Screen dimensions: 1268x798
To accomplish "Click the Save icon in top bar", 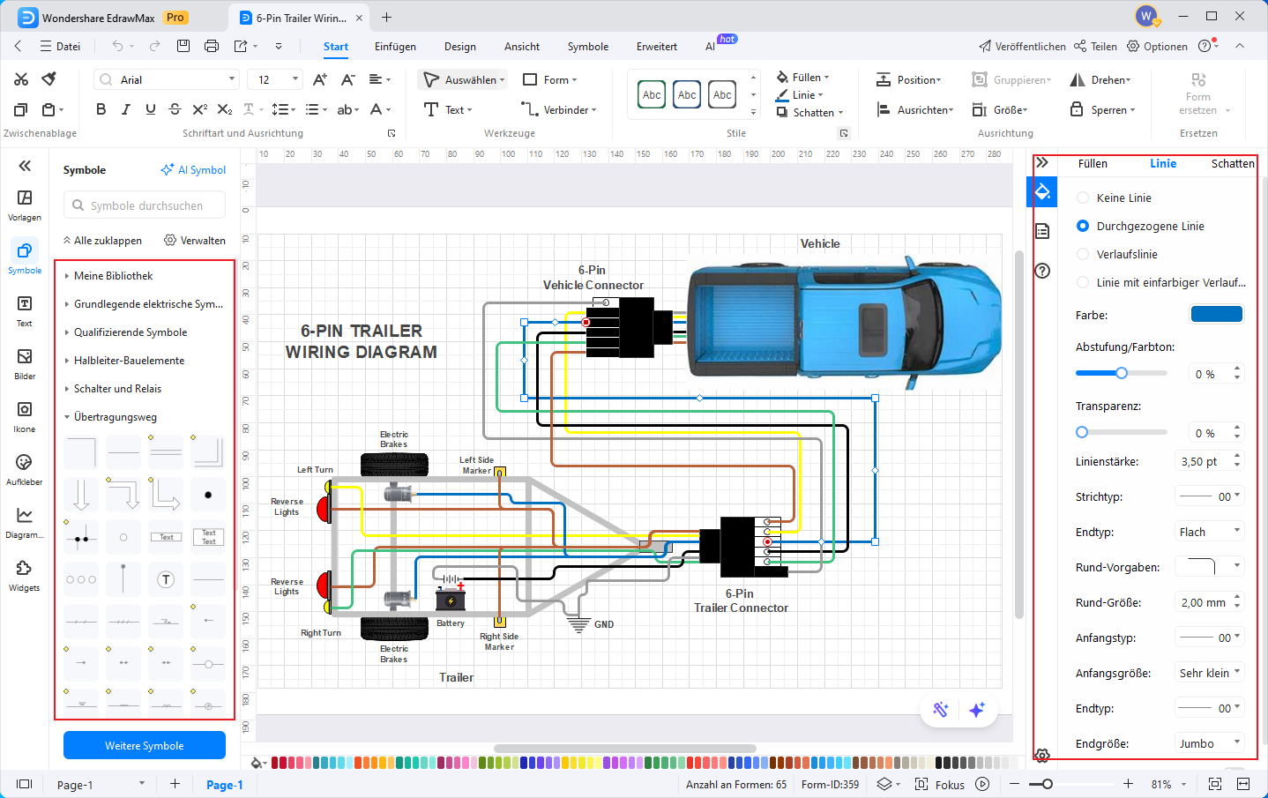I will 183,46.
